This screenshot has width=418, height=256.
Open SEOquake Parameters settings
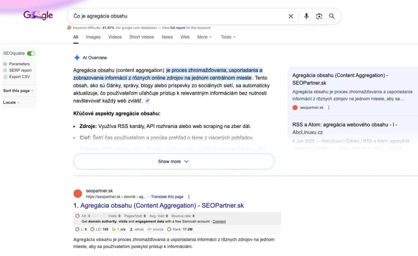(19, 64)
